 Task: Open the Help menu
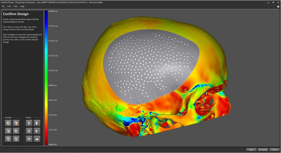[x=22, y=6]
